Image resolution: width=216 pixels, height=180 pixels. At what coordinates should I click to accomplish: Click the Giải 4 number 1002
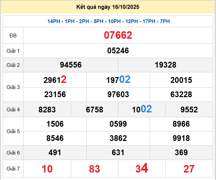[x=142, y=109]
